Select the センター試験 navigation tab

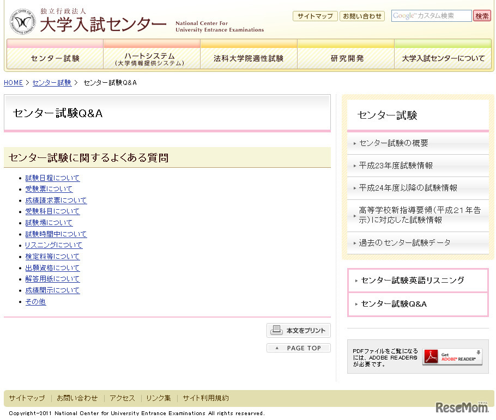[x=55, y=58]
